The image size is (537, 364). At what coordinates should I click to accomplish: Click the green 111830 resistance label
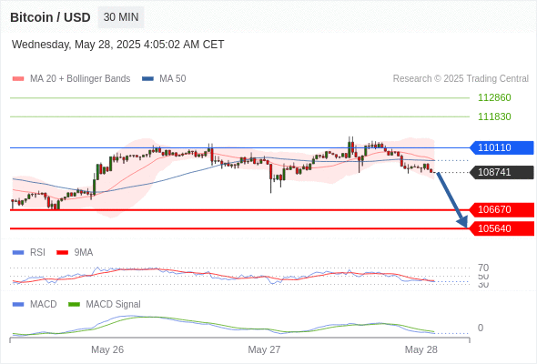point(494,116)
